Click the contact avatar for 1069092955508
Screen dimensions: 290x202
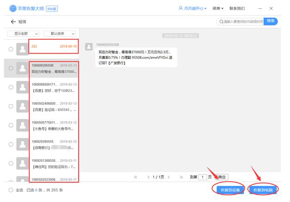click(x=21, y=68)
